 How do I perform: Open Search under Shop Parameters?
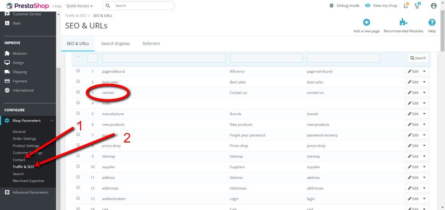(18, 174)
